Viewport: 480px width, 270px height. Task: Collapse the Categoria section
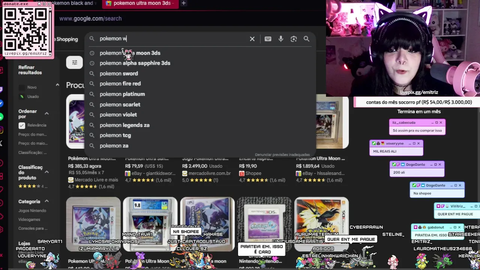(47, 201)
